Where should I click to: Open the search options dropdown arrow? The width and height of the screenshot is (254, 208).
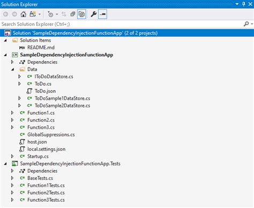pyautogui.click(x=252, y=24)
